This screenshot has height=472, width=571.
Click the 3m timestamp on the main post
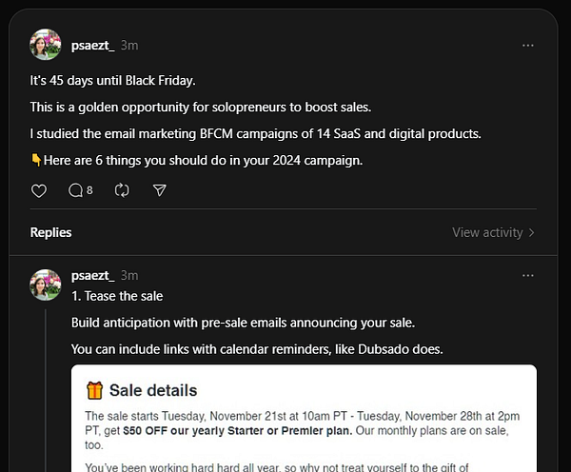pyautogui.click(x=128, y=45)
